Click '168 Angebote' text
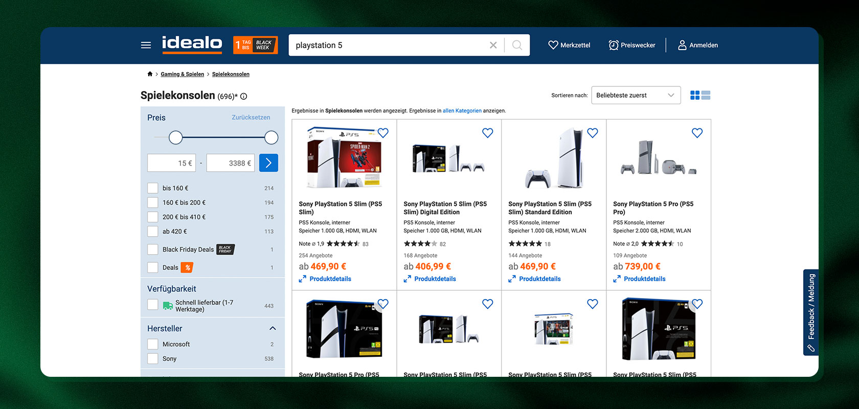The height and width of the screenshot is (409, 859). click(x=420, y=256)
